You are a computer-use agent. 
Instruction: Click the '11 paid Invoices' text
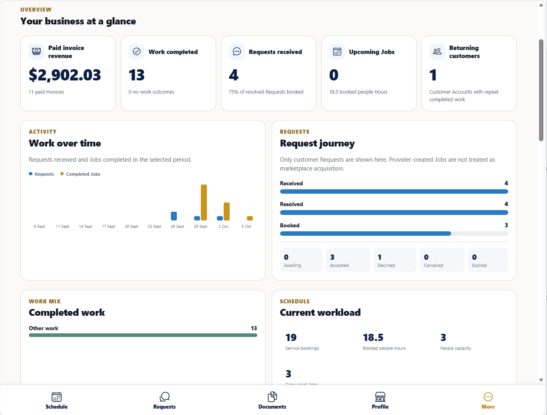(46, 92)
